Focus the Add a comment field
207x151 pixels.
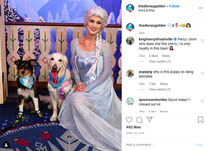(x=160, y=145)
